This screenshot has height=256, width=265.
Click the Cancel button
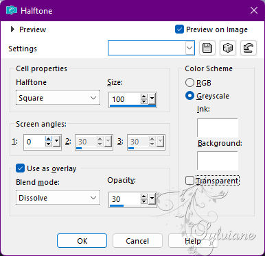coord(137,241)
